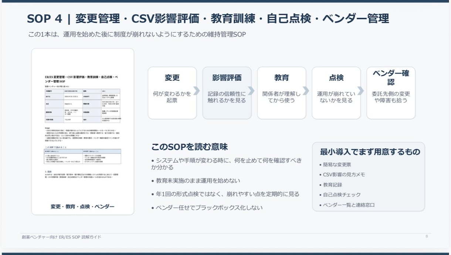Click the box heading "最小導入でまず用意するもの"

coord(370,152)
